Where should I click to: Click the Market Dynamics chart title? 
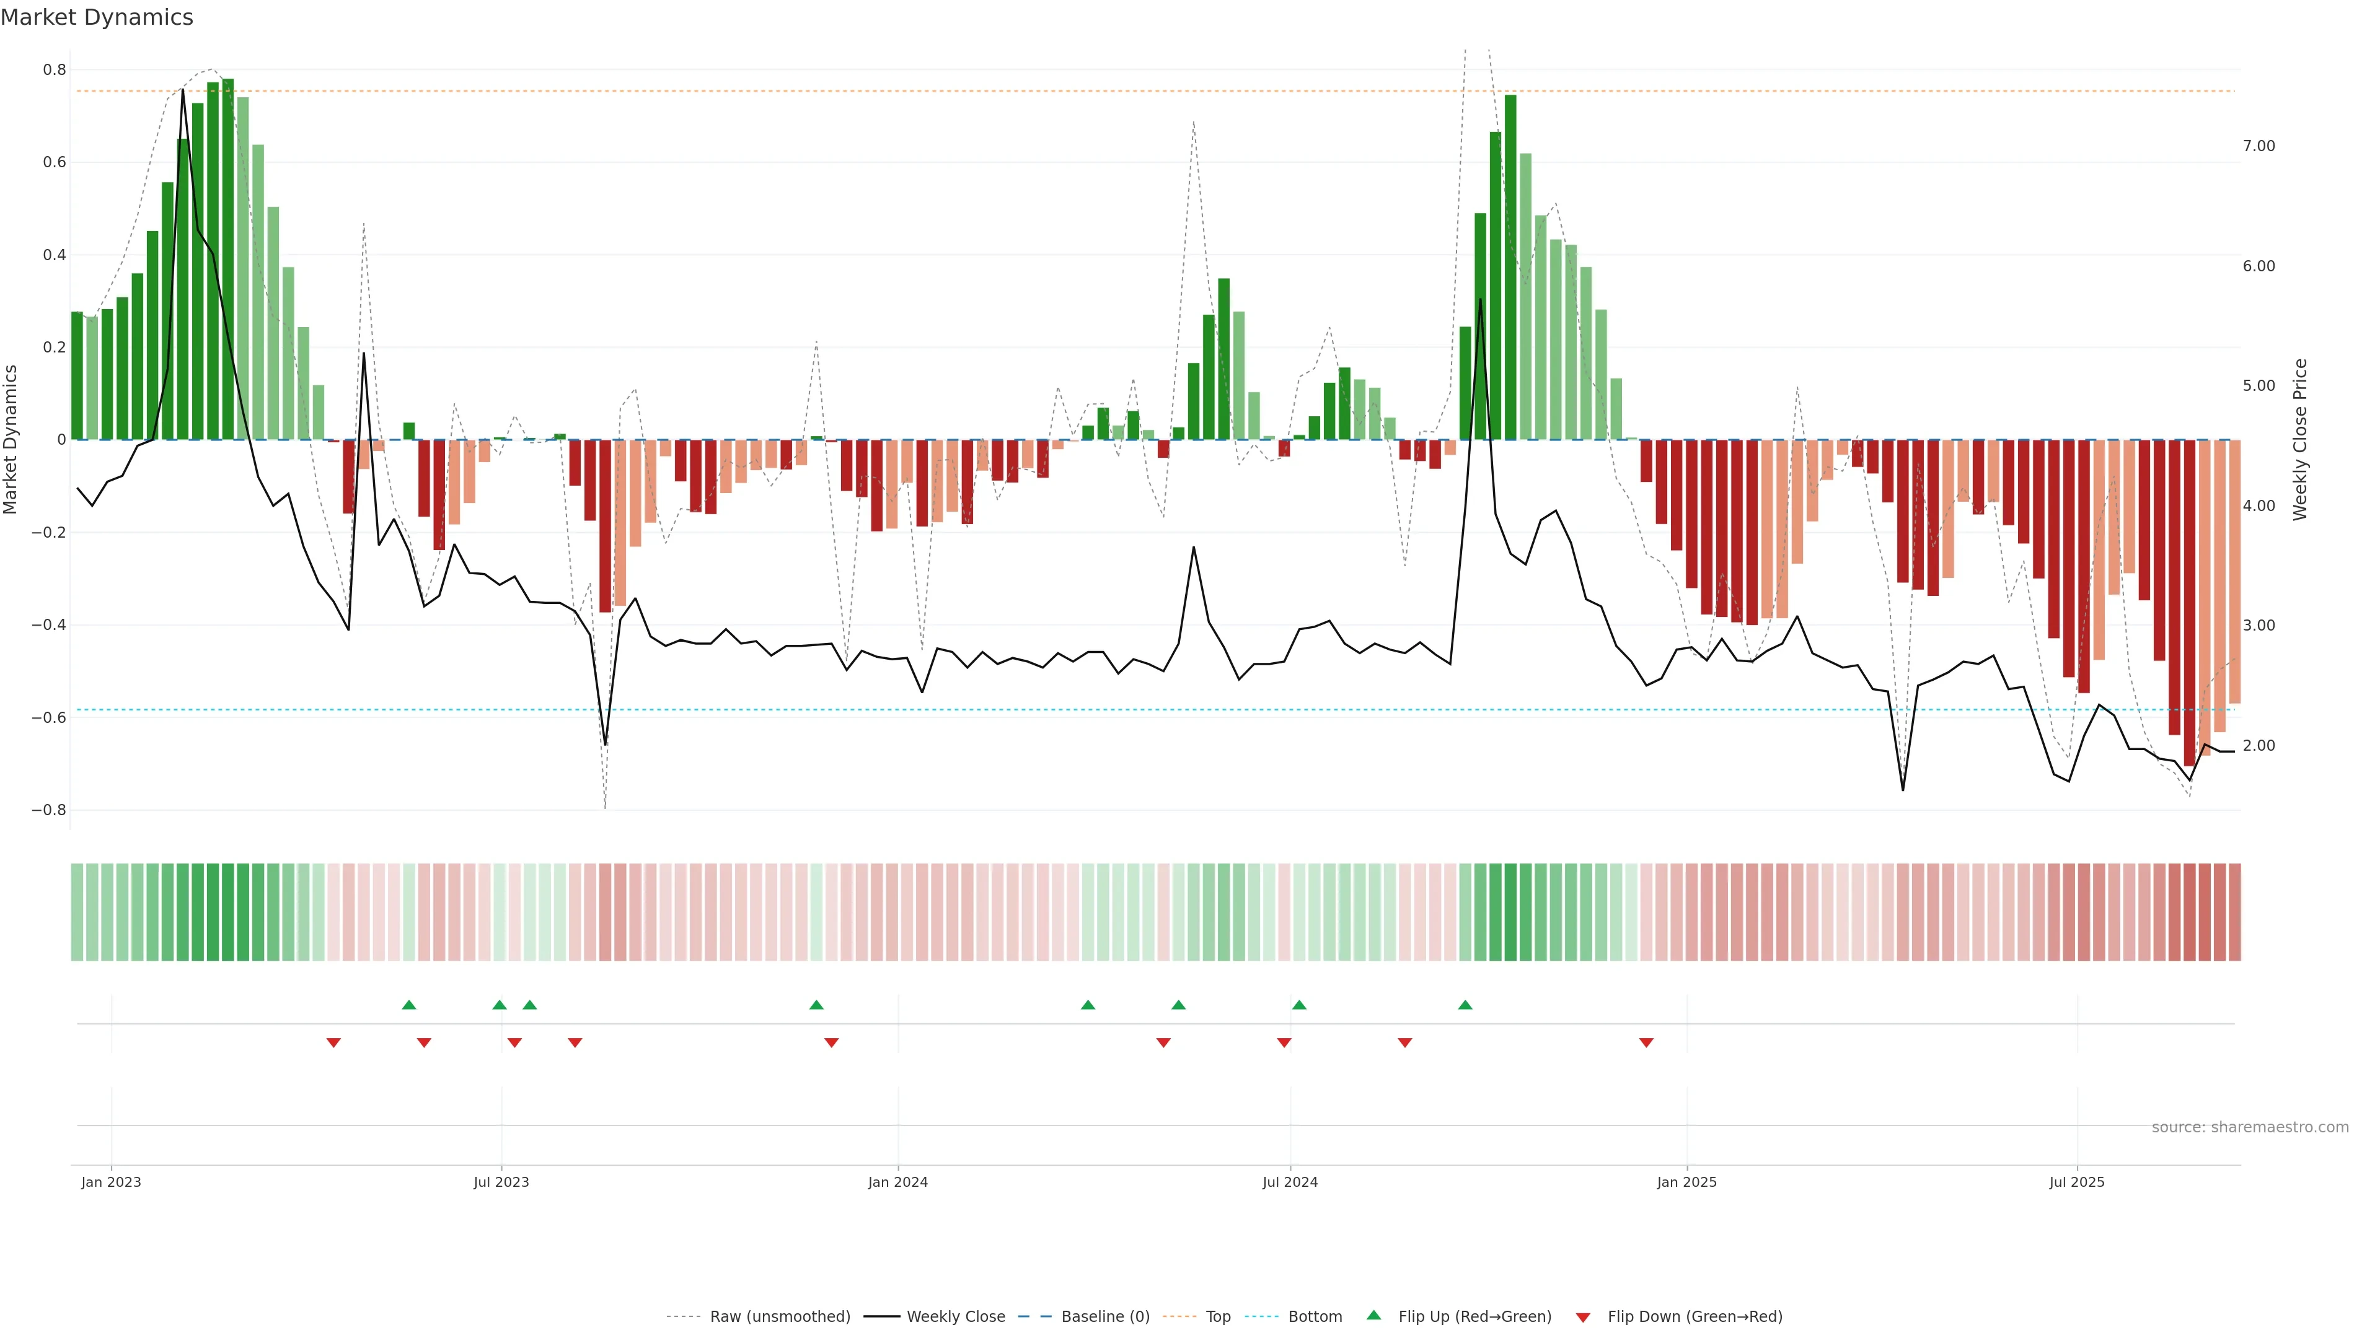(x=97, y=17)
